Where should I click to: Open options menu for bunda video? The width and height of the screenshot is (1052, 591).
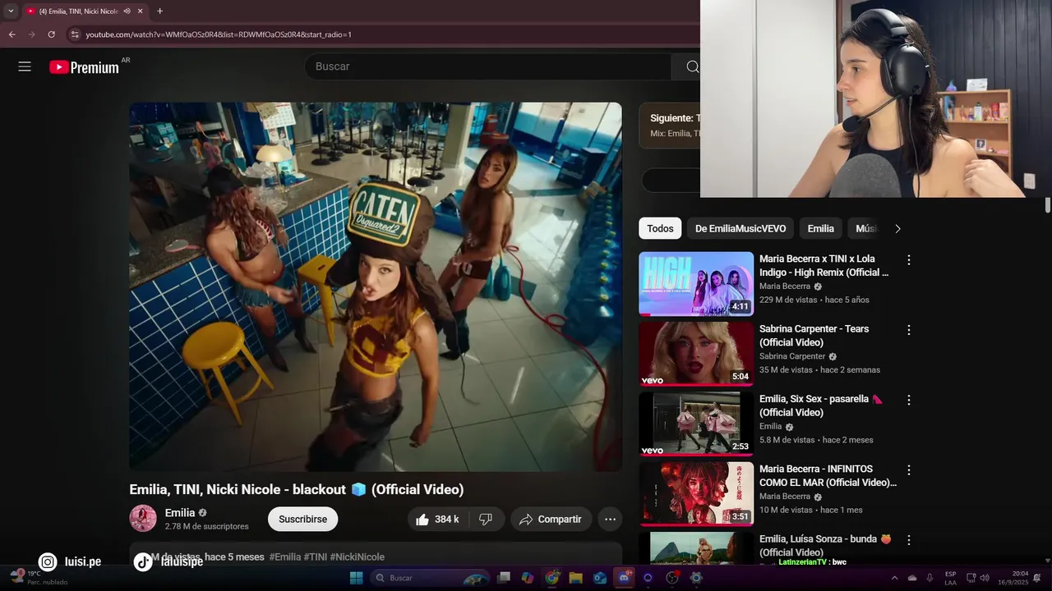pos(909,539)
